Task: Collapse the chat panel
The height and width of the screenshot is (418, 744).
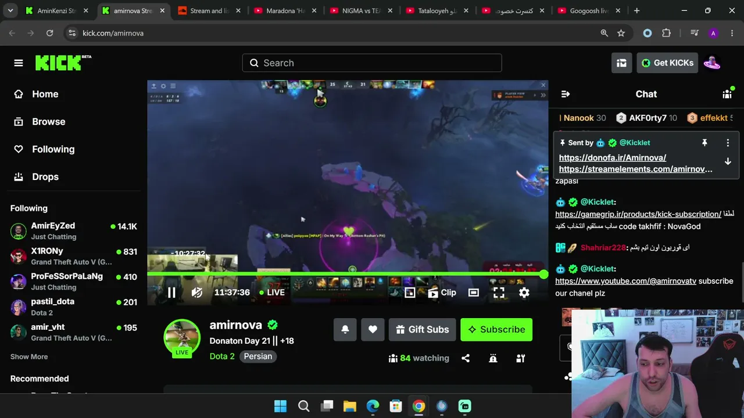Action: (566, 94)
